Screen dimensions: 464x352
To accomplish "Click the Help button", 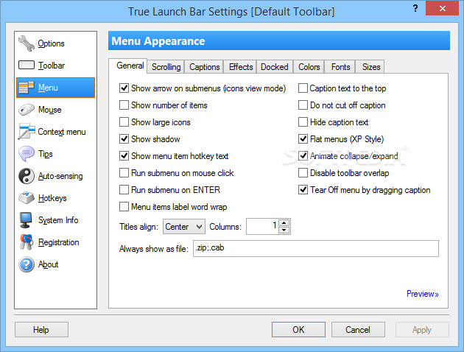I will (x=41, y=329).
